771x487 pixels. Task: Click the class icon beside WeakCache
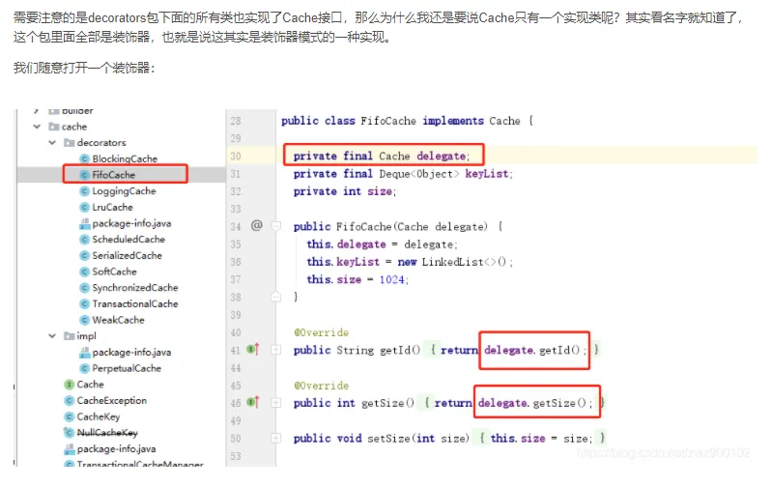point(85,320)
